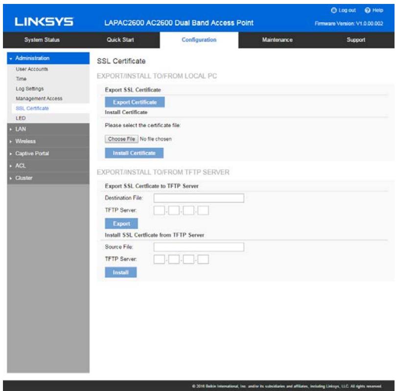
Task: Click the Log out link
Action: [347, 10]
